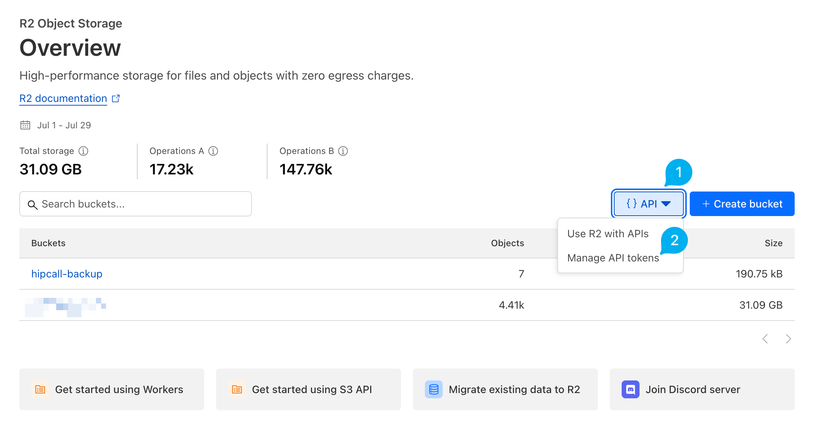The image size is (814, 447).
Task: Click the Workers document icon
Action: (40, 389)
